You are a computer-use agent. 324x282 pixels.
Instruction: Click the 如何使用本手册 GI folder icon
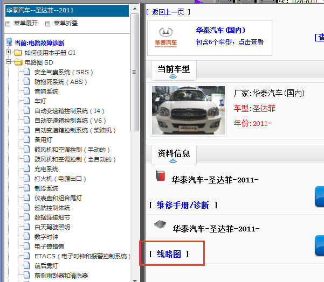click(18, 53)
